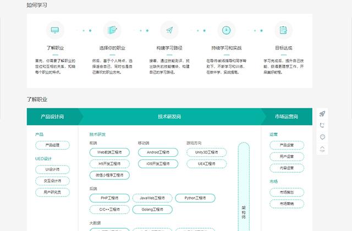352x231 pixels.
Task: Click the 构建学习路径 step title
Action: pos(169,48)
